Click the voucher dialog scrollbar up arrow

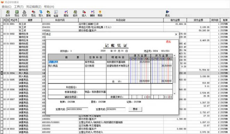click(174, 56)
